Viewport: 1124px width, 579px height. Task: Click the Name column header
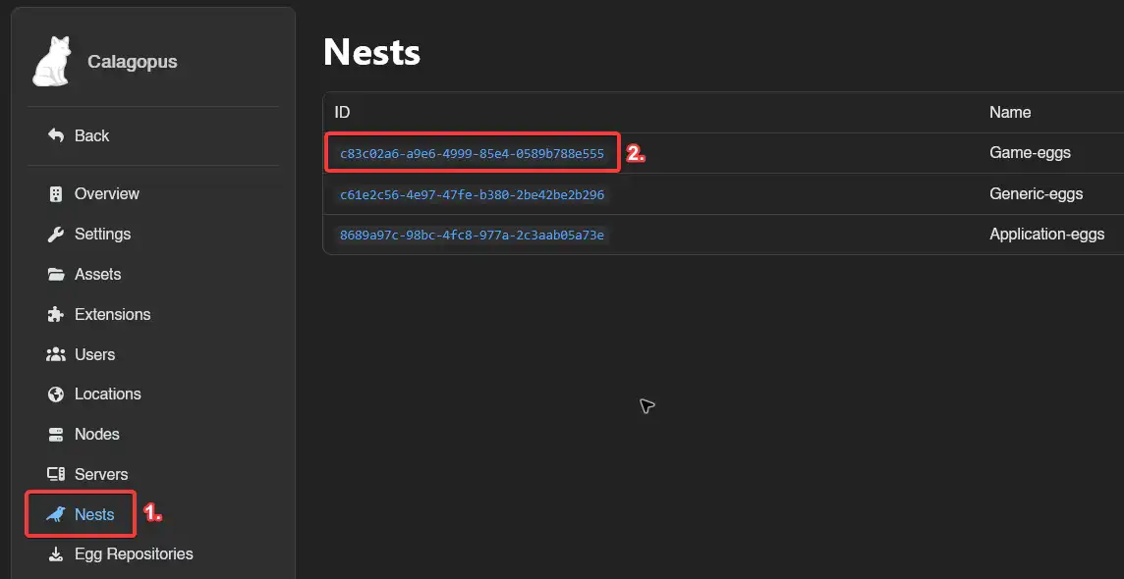point(1009,113)
